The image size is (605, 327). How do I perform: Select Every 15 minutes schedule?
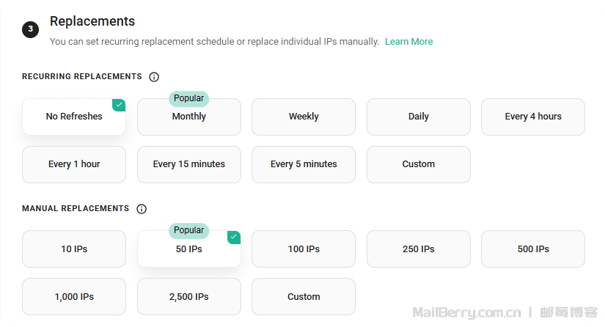(x=189, y=164)
